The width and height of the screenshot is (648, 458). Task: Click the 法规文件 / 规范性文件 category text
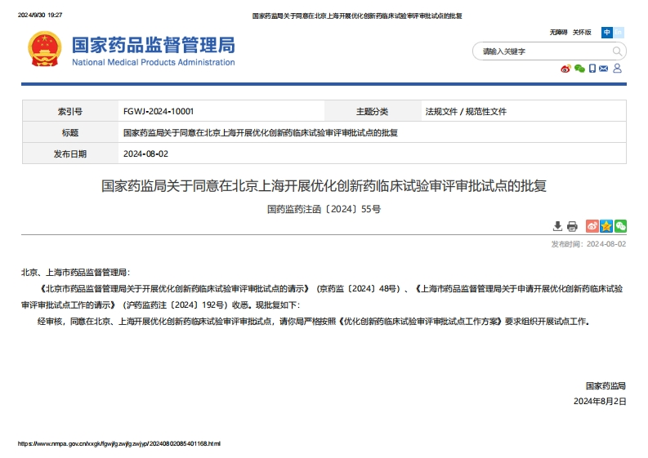(466, 111)
